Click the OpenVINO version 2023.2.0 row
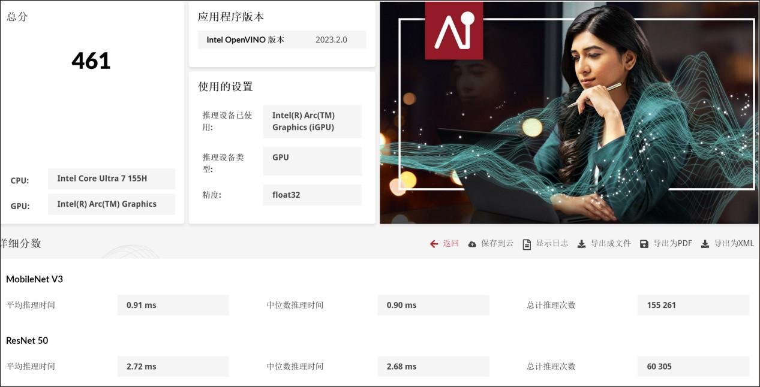Screen dimensions: 760x387 pyautogui.click(x=282, y=40)
